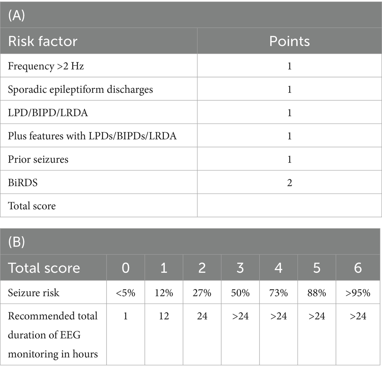Select the "Sporadic epileptiform discharges" row label
Screen dimensions: 382x372
click(80, 89)
